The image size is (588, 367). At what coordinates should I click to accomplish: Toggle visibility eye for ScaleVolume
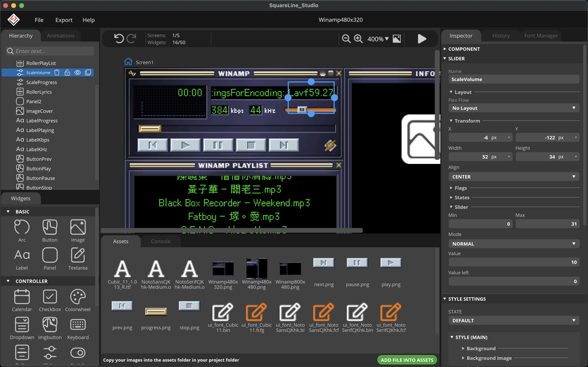pos(78,73)
